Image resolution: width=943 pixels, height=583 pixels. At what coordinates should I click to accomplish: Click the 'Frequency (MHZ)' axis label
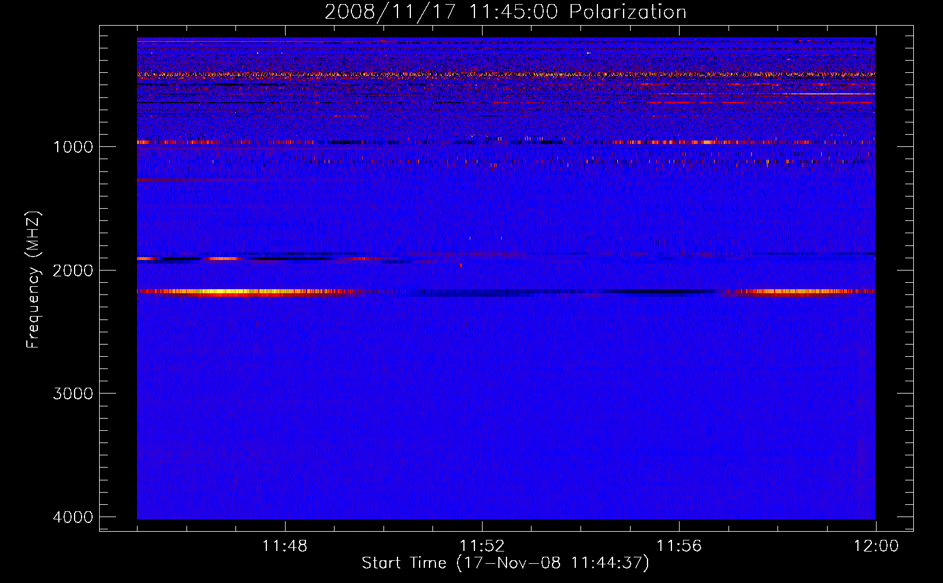(x=34, y=280)
